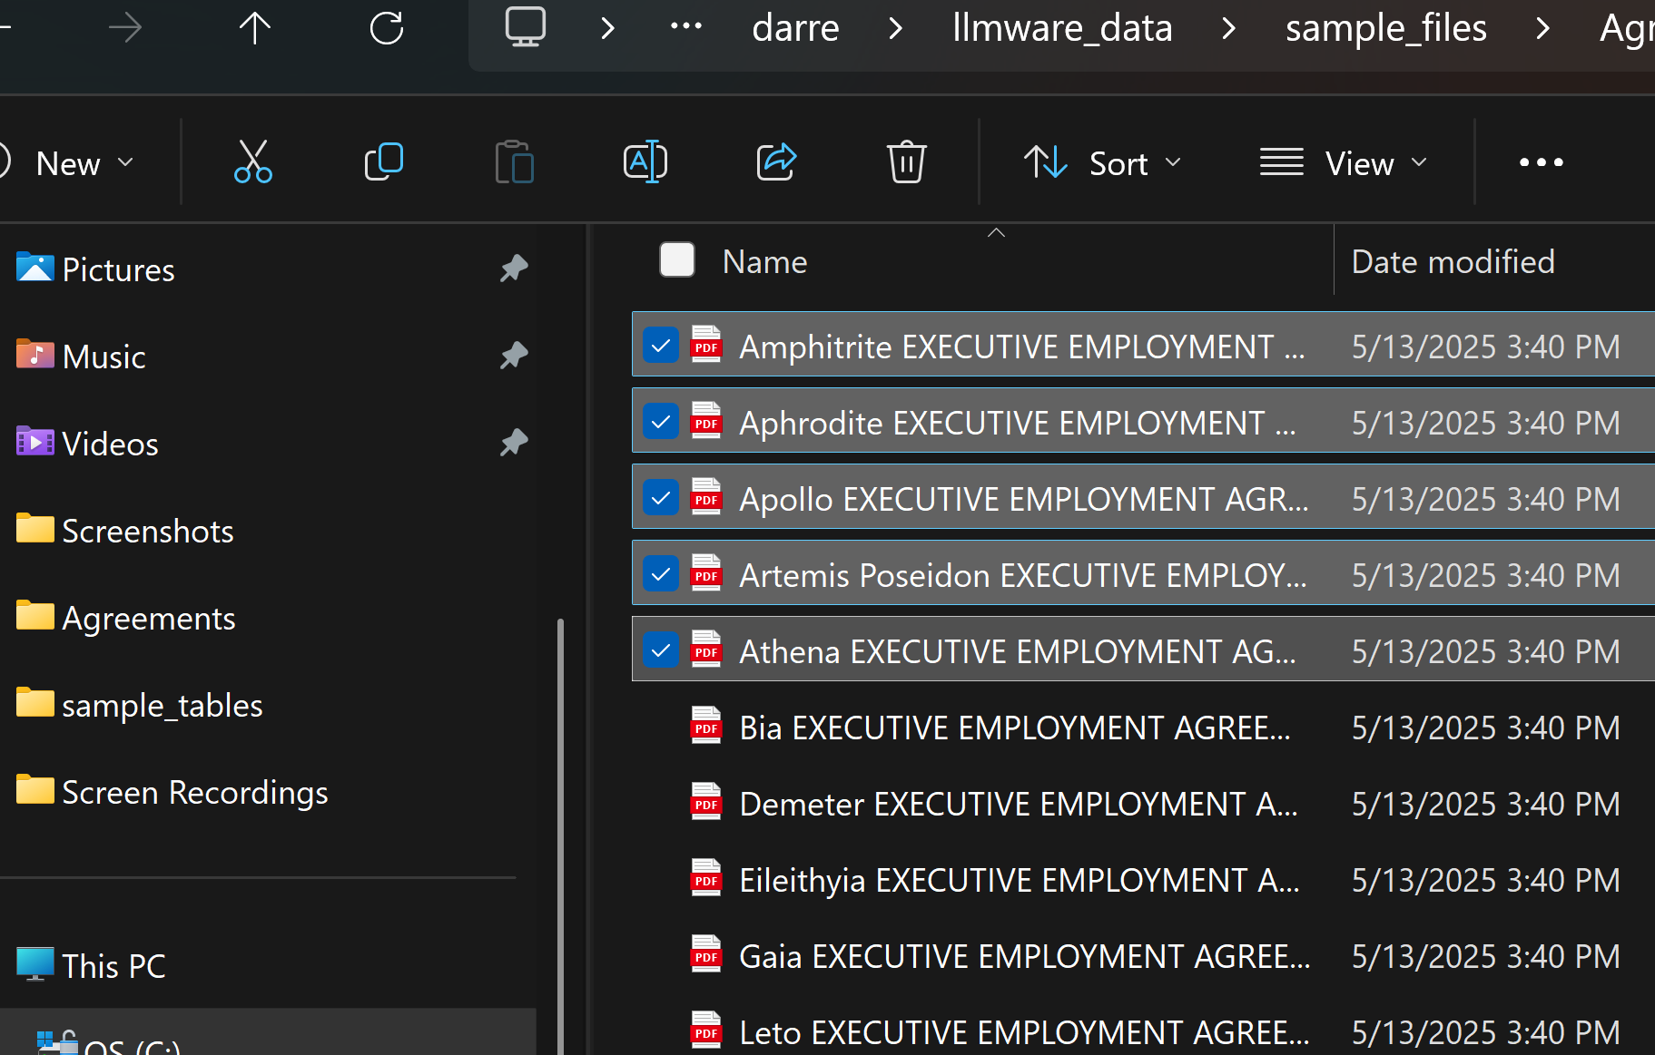Expand the View options dropdown

tap(1344, 163)
